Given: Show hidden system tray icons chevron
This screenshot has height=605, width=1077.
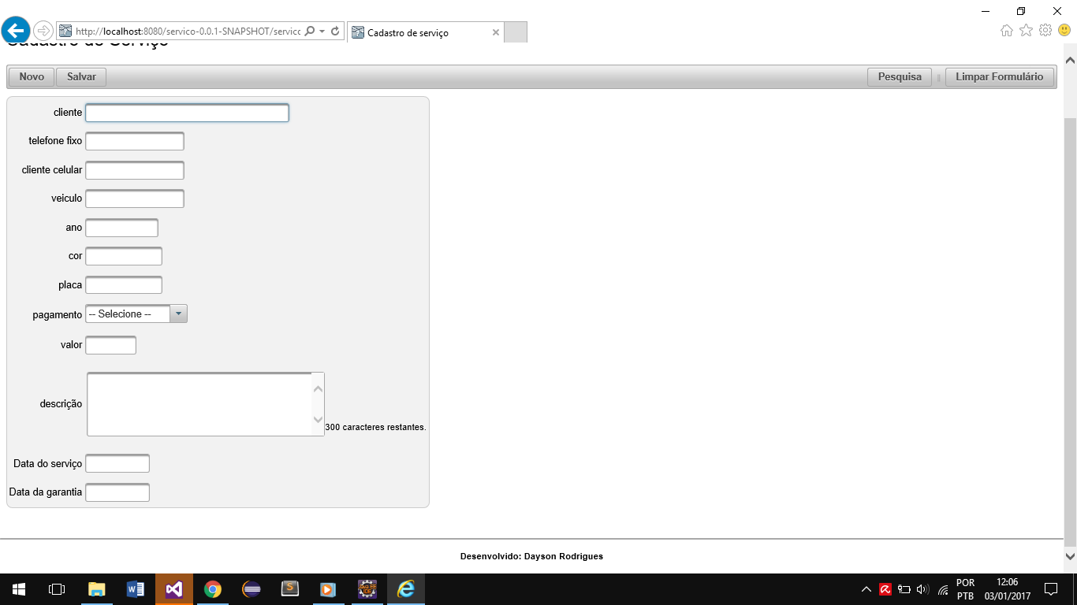Looking at the screenshot, I should [866, 589].
